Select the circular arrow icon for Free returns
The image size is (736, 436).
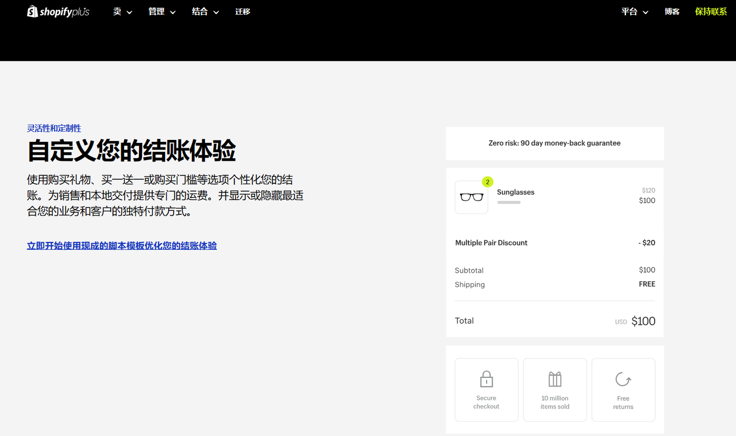point(623,379)
